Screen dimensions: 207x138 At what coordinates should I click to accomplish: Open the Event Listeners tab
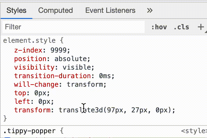pyautogui.click(x=110, y=10)
